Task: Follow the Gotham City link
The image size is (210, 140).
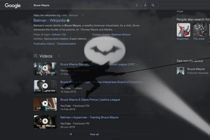Action: pyautogui.click(x=58, y=35)
